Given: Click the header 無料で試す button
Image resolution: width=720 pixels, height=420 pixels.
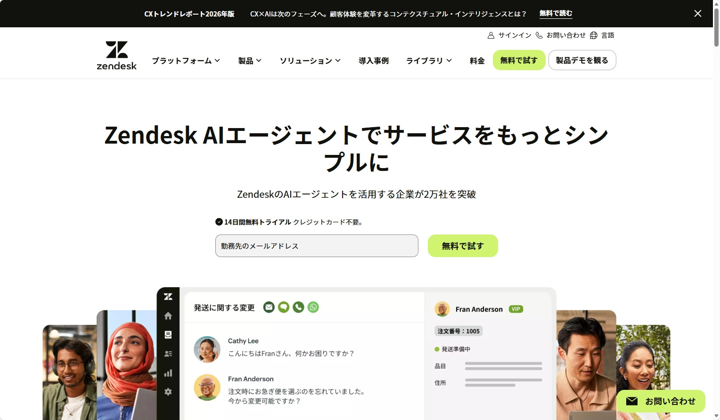Looking at the screenshot, I should tap(519, 60).
